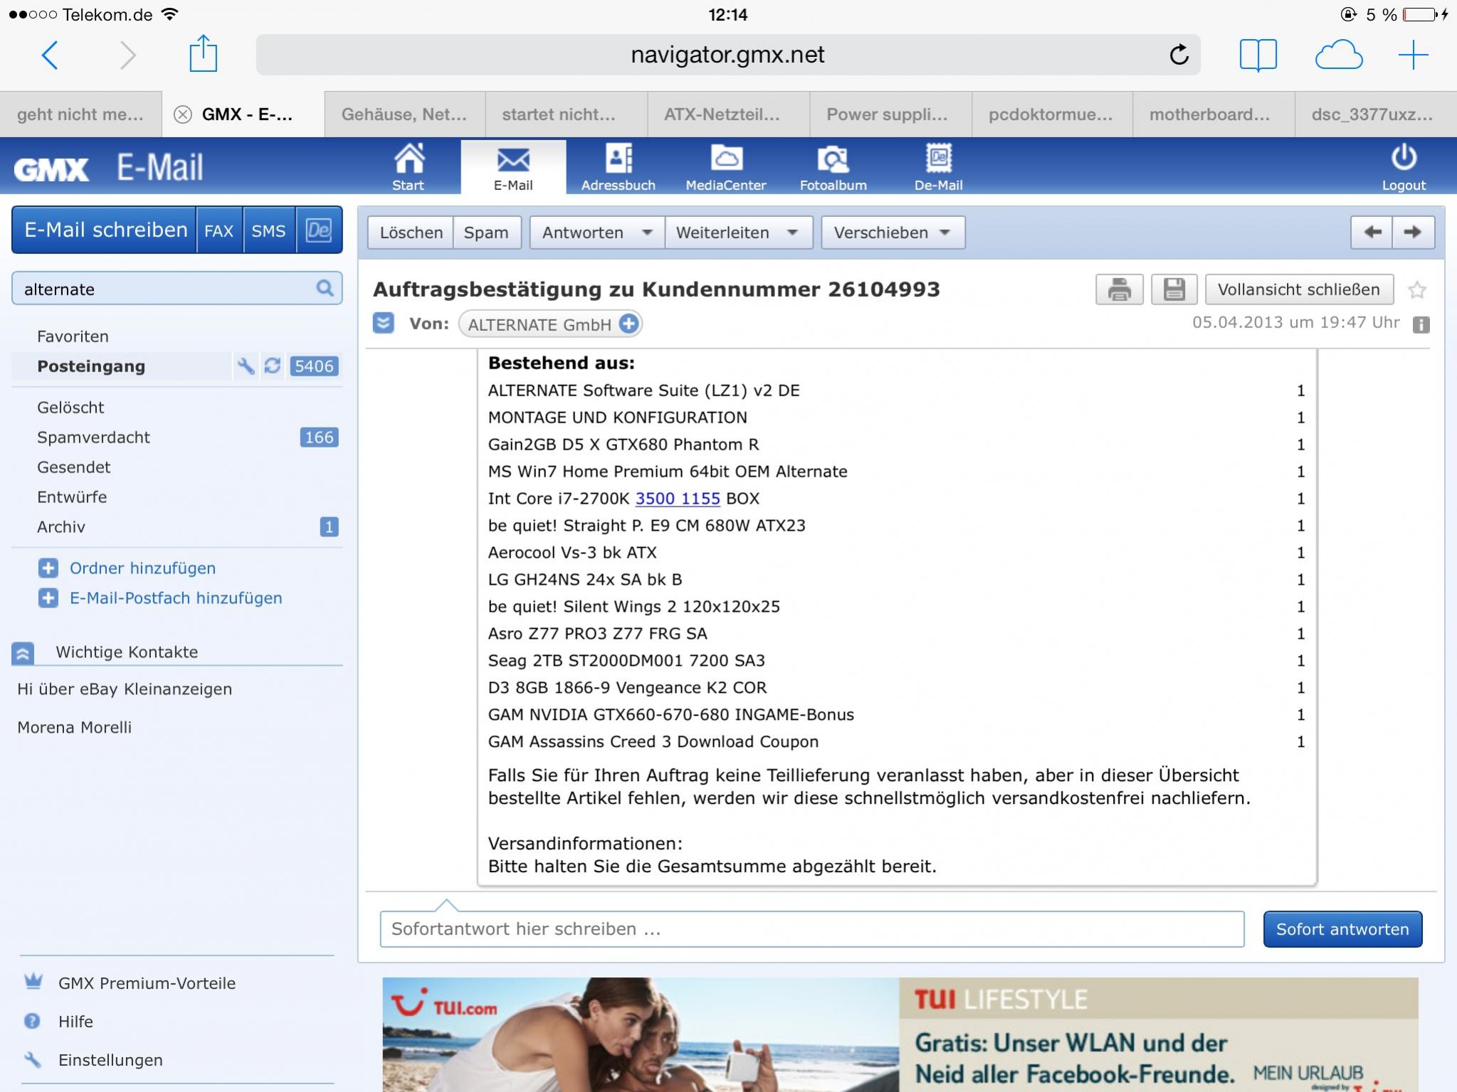This screenshot has height=1092, width=1457.
Task: Collapse the Wichtige Kontakte section
Action: tap(23, 652)
